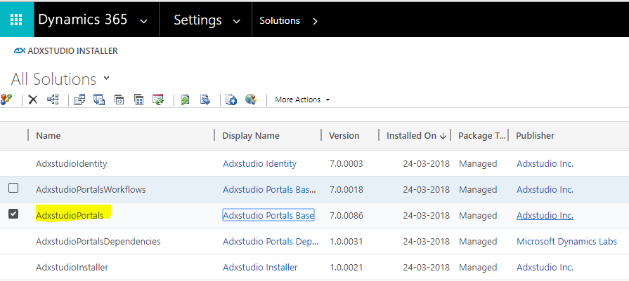Open Microsoft Dynamics Labs publisher link
The width and height of the screenshot is (629, 281).
point(566,241)
